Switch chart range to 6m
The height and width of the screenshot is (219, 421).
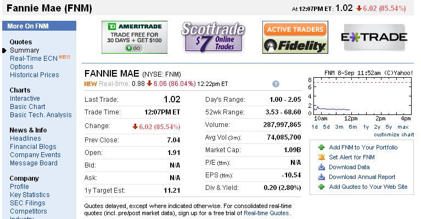pos(353,127)
